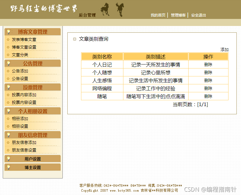Select the 随笔 name cell
The width and height of the screenshot is (241, 195).
[102, 97]
